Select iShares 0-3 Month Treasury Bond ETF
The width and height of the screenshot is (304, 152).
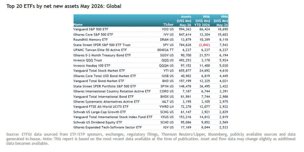[102, 55]
